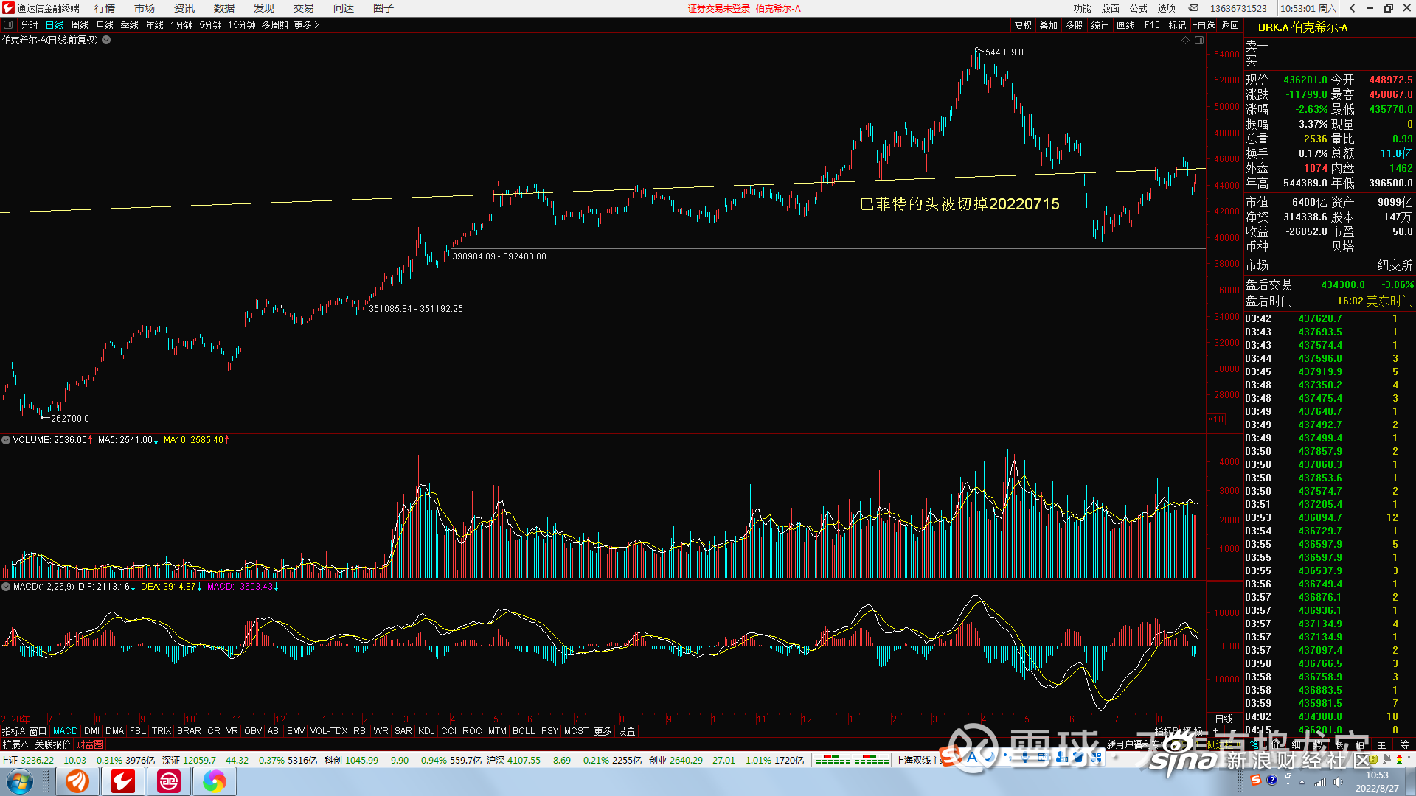1416x796 pixels.
Task: Expand the MACD indicator dropdown circle
Action: tap(6, 587)
